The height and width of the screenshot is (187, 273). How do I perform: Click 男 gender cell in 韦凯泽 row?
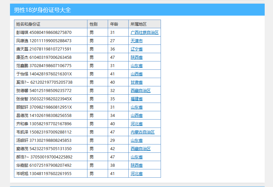click(x=97, y=132)
